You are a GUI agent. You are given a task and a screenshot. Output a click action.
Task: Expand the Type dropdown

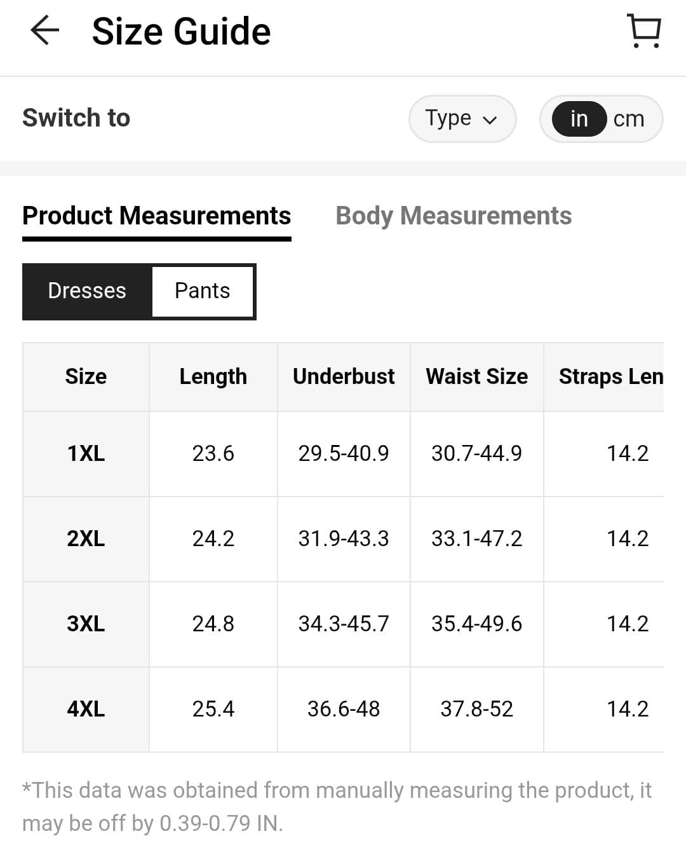[461, 119]
